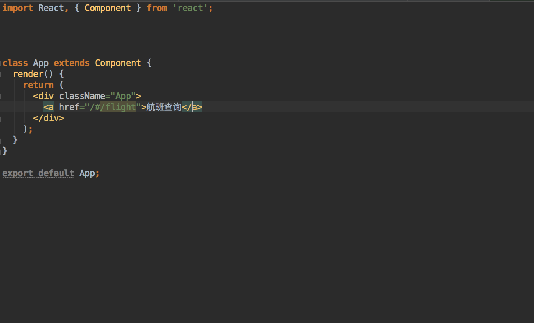
Task: Collapse the App class fold region
Action: [1, 63]
